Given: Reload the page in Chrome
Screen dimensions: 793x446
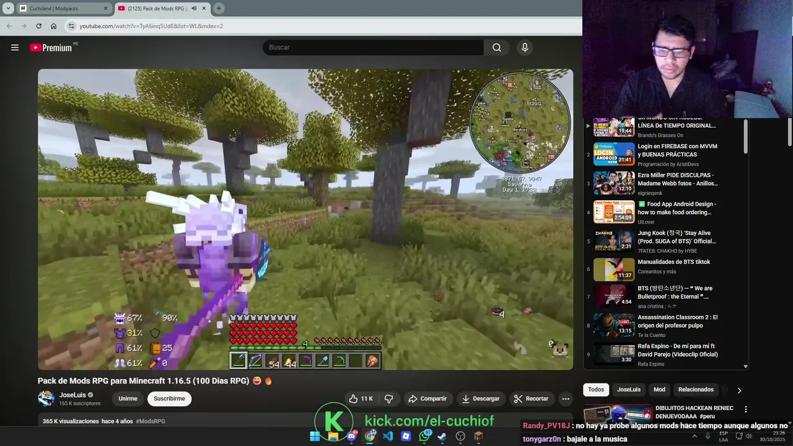Looking at the screenshot, I should click(38, 26).
